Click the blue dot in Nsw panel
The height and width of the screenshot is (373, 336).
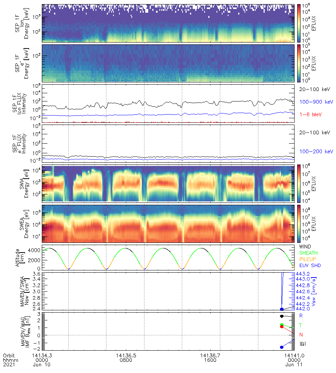coord(282,309)
